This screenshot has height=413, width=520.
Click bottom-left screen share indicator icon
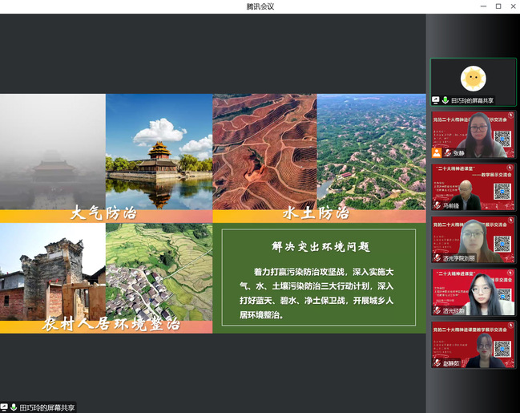tap(4, 407)
